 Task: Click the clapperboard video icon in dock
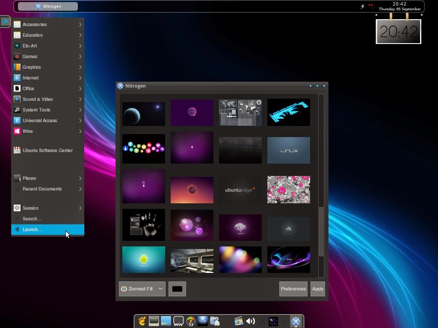tap(238, 321)
